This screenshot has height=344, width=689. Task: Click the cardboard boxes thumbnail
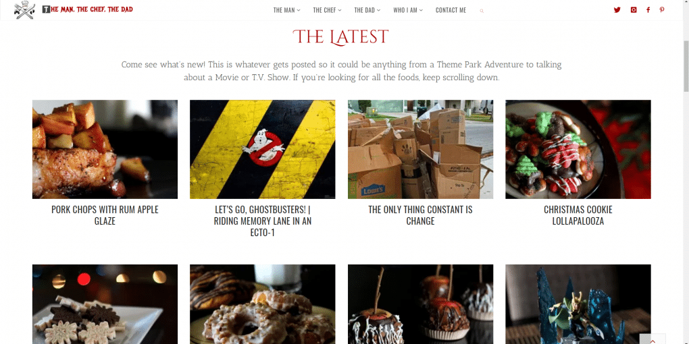tap(421, 149)
